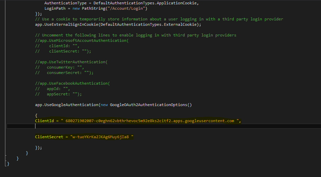Click the empty current line with caret
Screen dimensions: 321x177
point(164,126)
